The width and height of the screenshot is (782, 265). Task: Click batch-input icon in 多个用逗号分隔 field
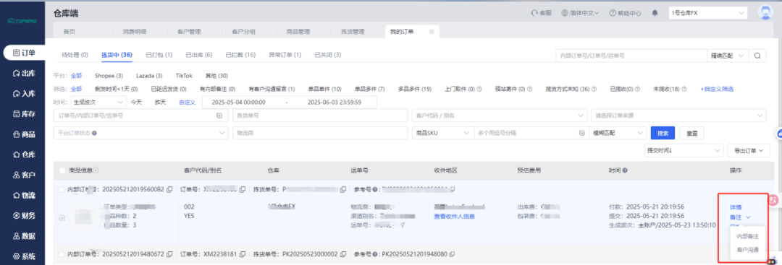click(x=581, y=134)
